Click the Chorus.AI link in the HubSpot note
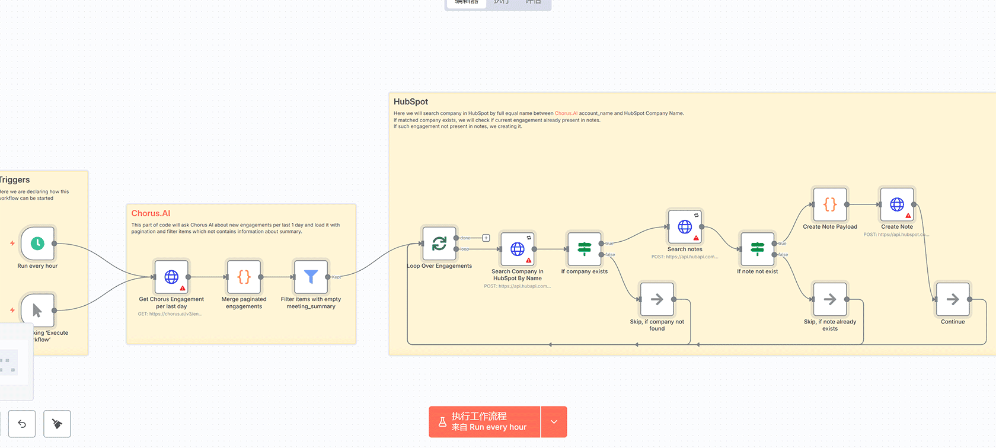Viewport: 996px width, 448px height. [566, 113]
